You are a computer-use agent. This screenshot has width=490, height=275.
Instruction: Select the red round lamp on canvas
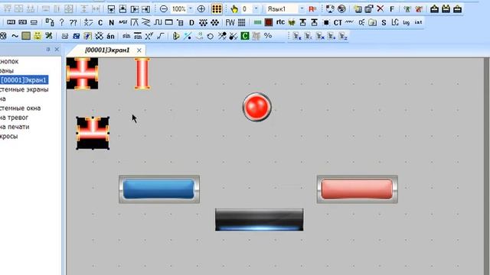[257, 107]
